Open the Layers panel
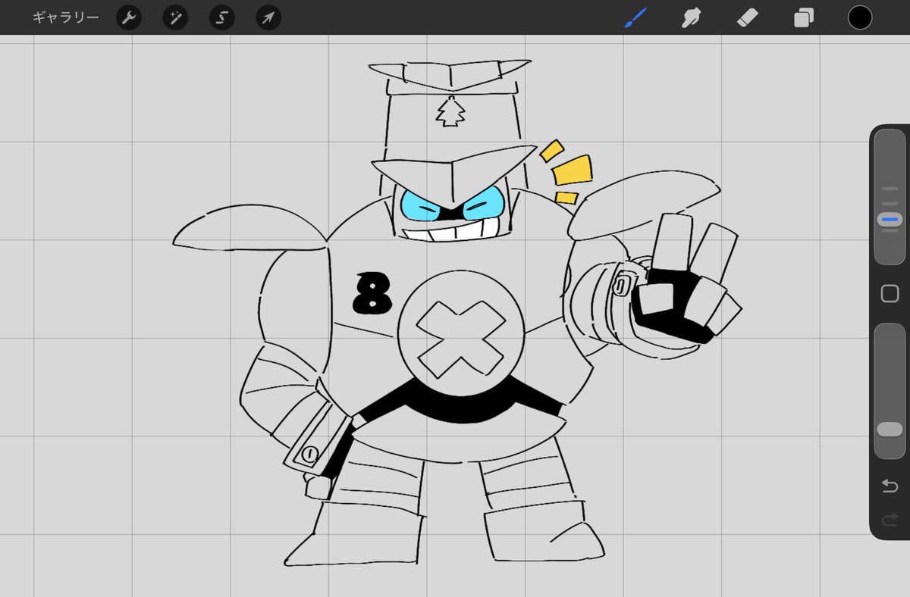 tap(804, 17)
